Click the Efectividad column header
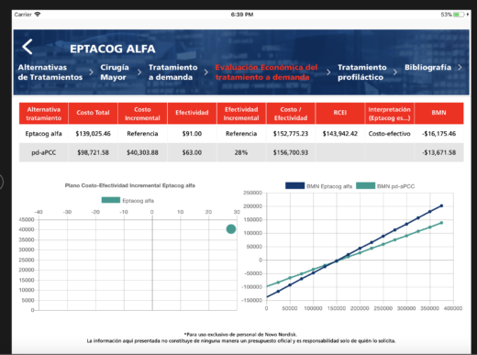 pyautogui.click(x=192, y=114)
